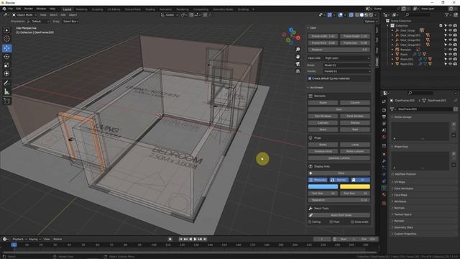
Task: Open the object data green triangle tab
Action: pyautogui.click(x=384, y=187)
